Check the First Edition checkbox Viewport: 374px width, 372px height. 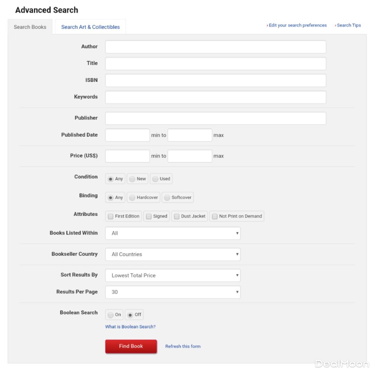pyautogui.click(x=110, y=216)
